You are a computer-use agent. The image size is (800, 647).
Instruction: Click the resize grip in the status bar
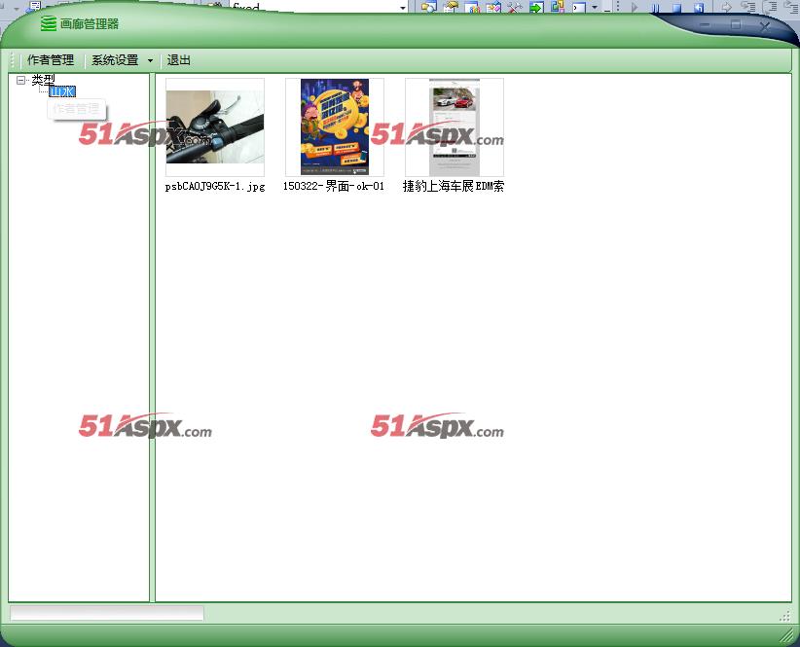click(x=784, y=617)
